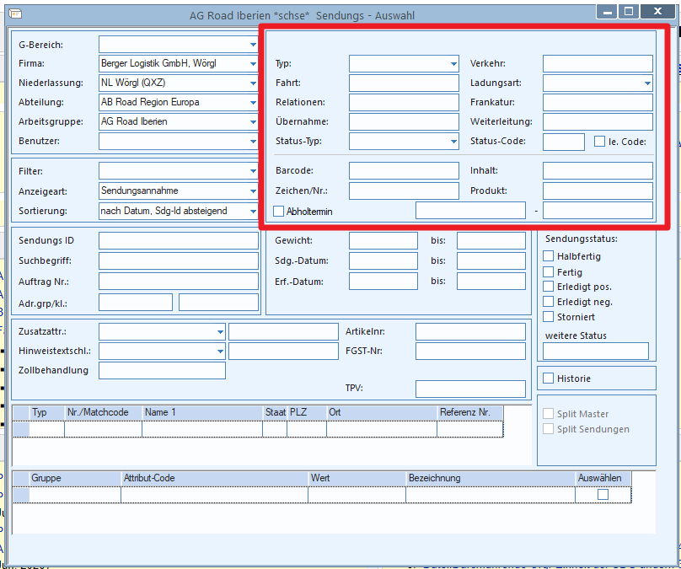Click the Nr./Matchcode column header
This screenshot has width=681, height=569.
pyautogui.click(x=104, y=413)
